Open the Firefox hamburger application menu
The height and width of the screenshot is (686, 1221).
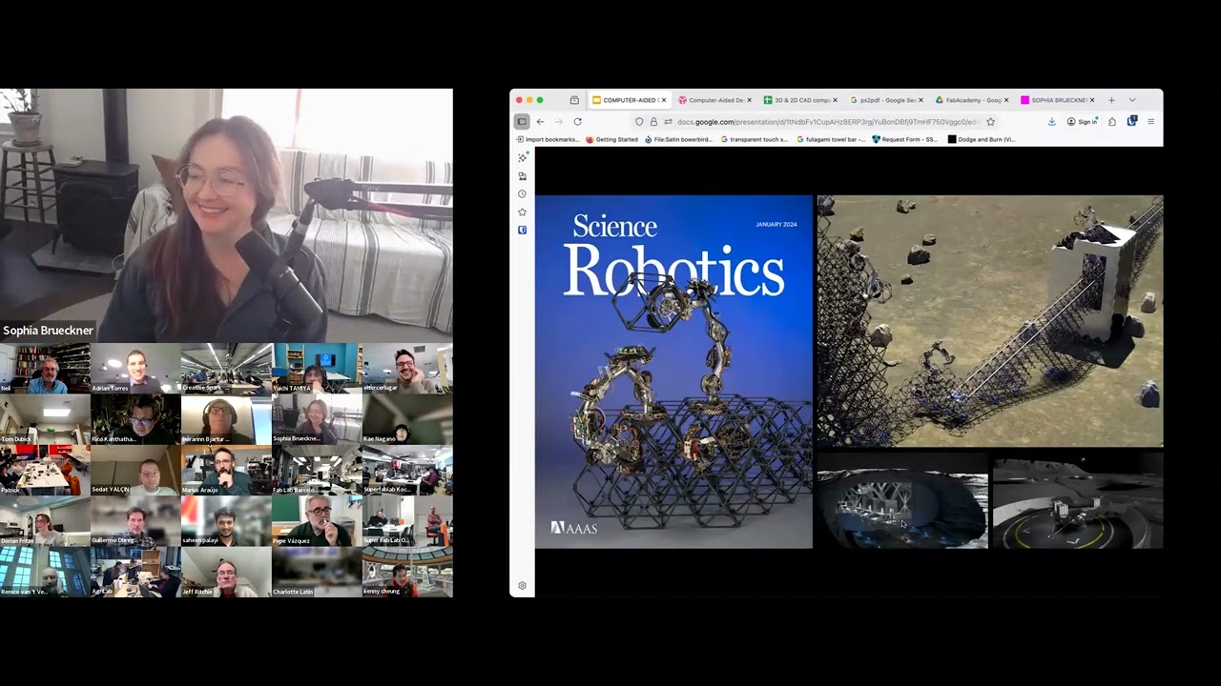point(1150,122)
